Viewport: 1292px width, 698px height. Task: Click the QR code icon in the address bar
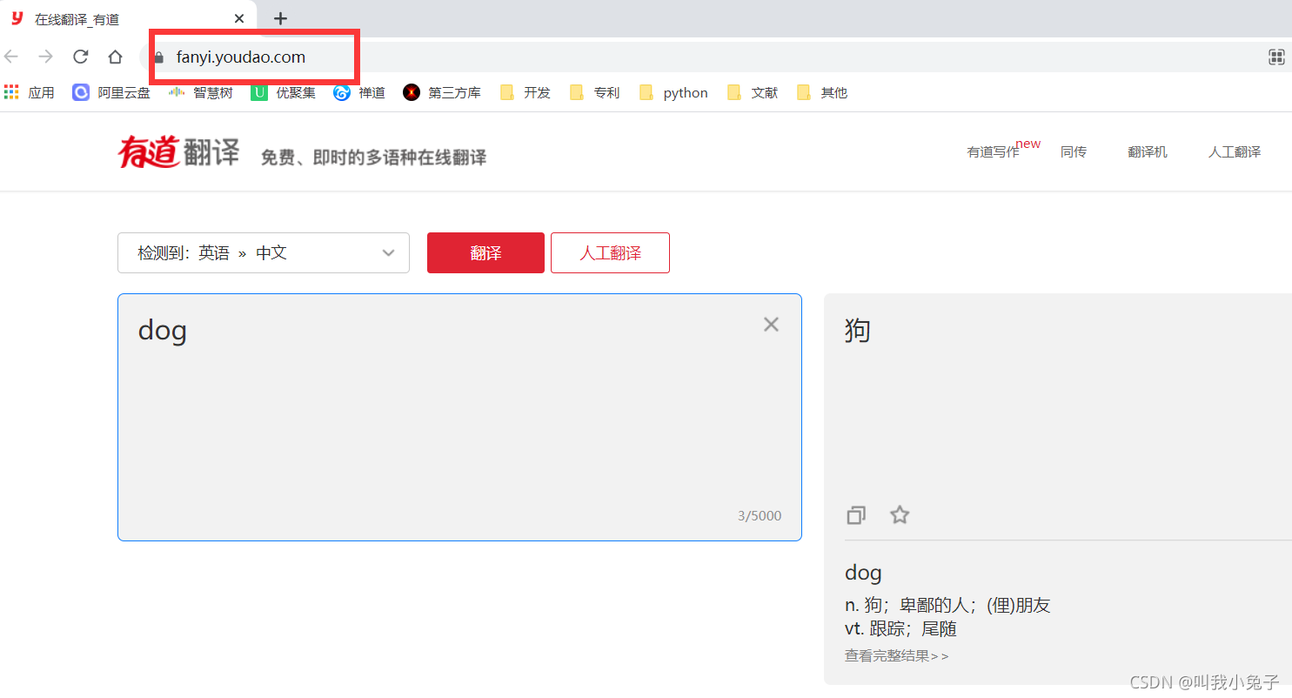point(1276,57)
